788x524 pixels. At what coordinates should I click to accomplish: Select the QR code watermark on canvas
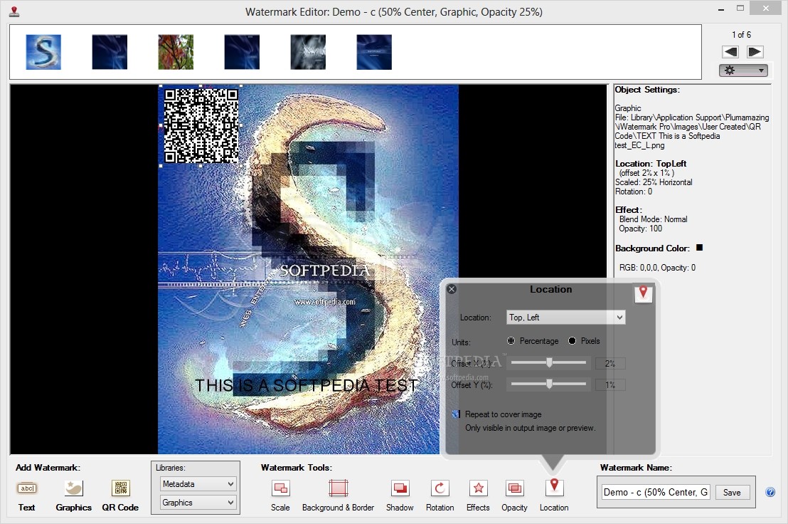[x=201, y=126]
